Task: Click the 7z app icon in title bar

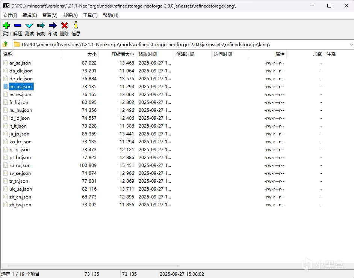Action: coord(6,6)
